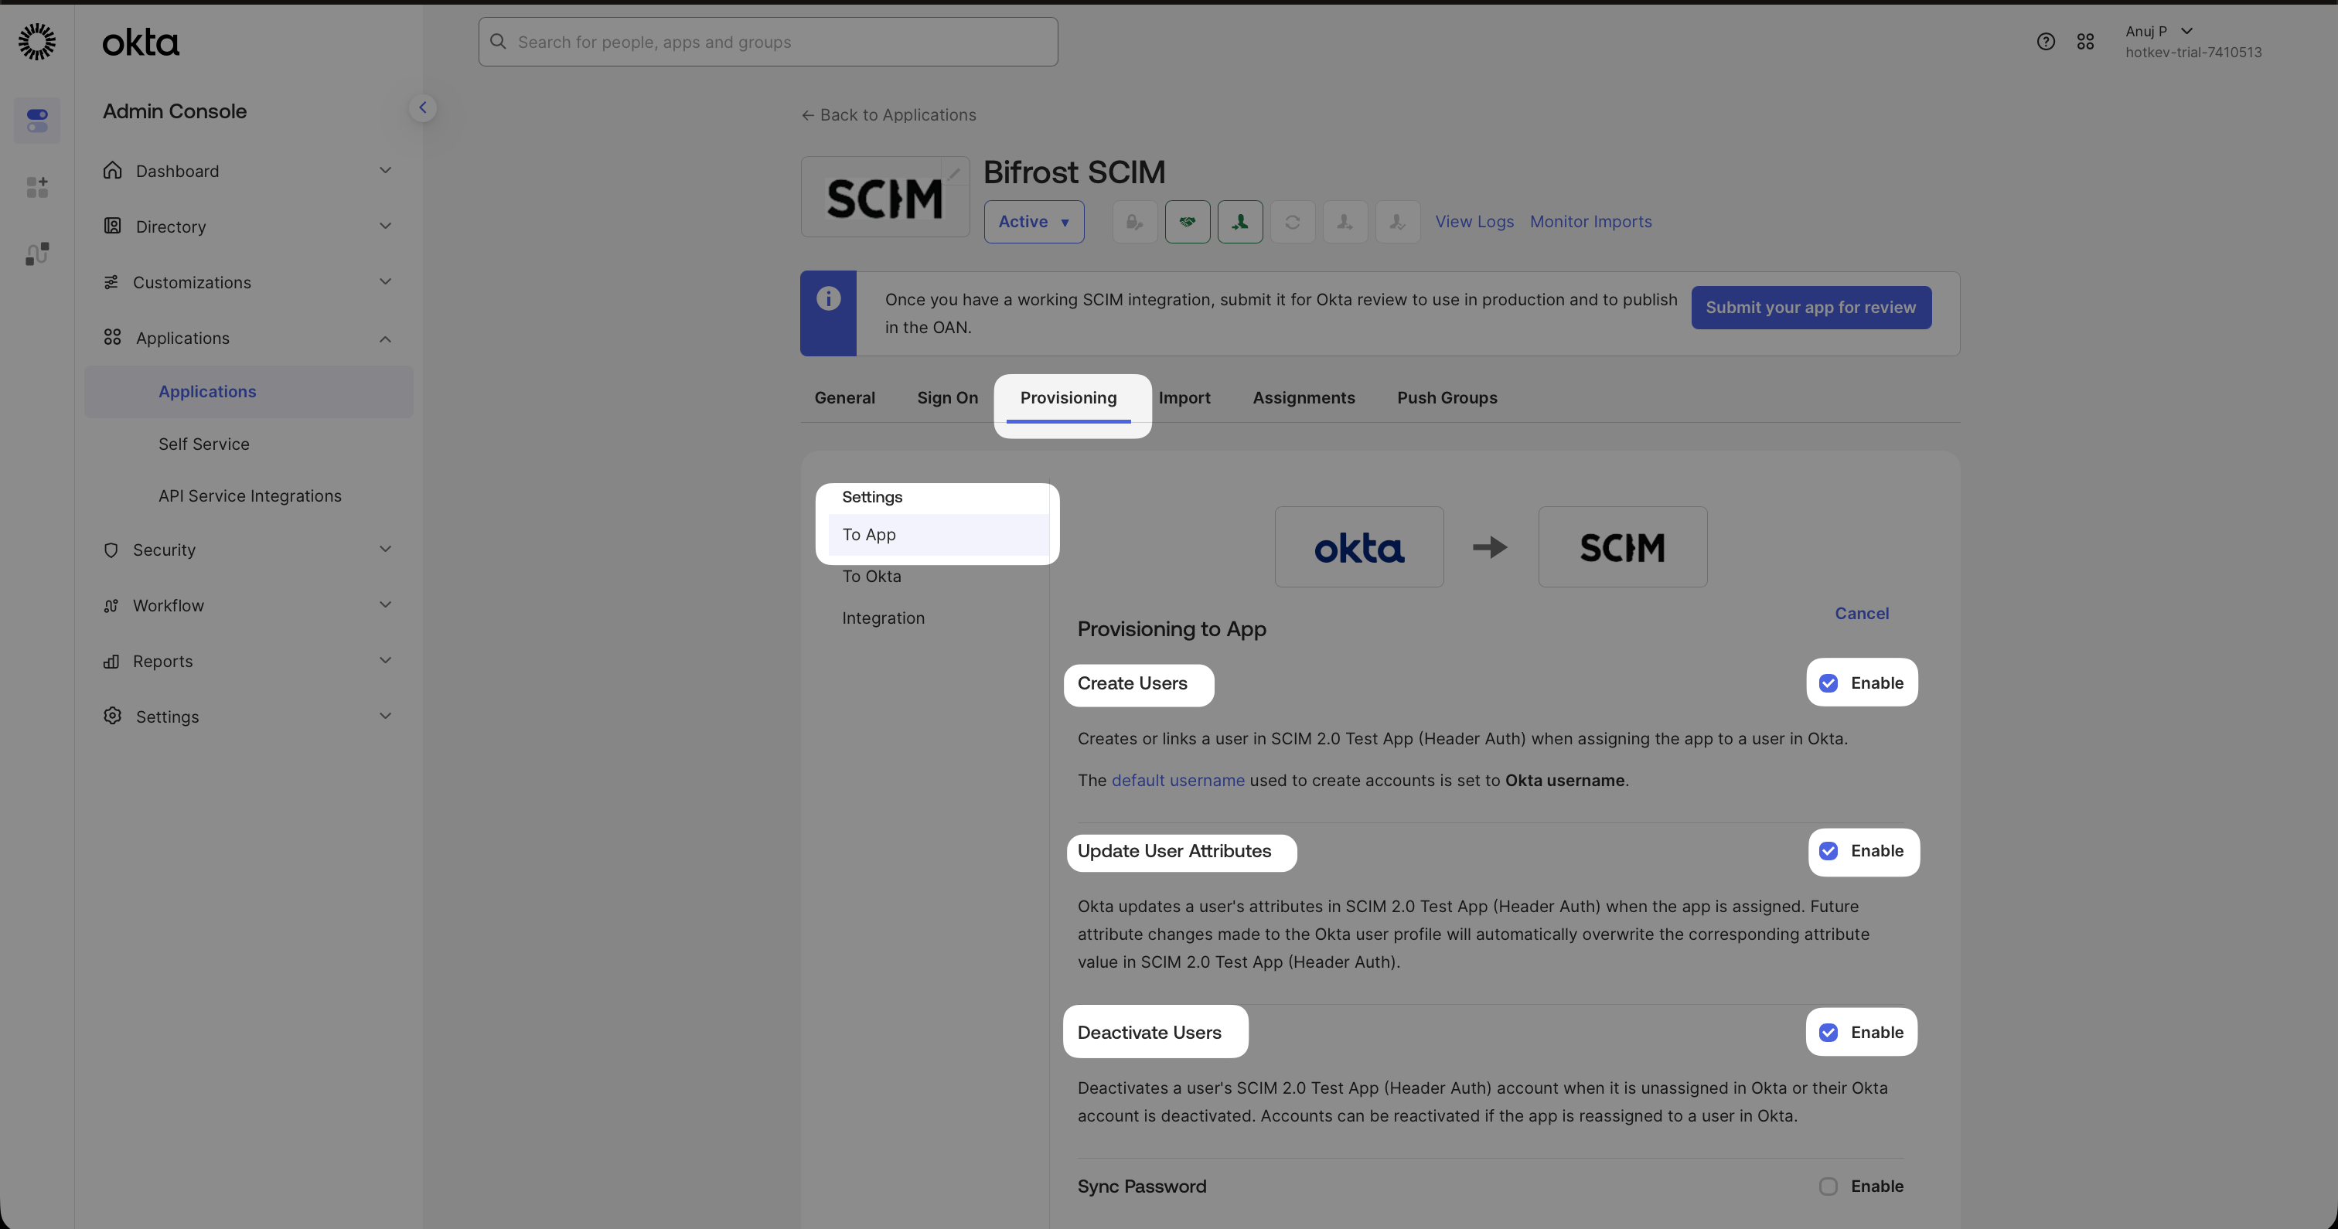The image size is (2338, 1229).
Task: Go Back to Applications
Action: [x=888, y=115]
